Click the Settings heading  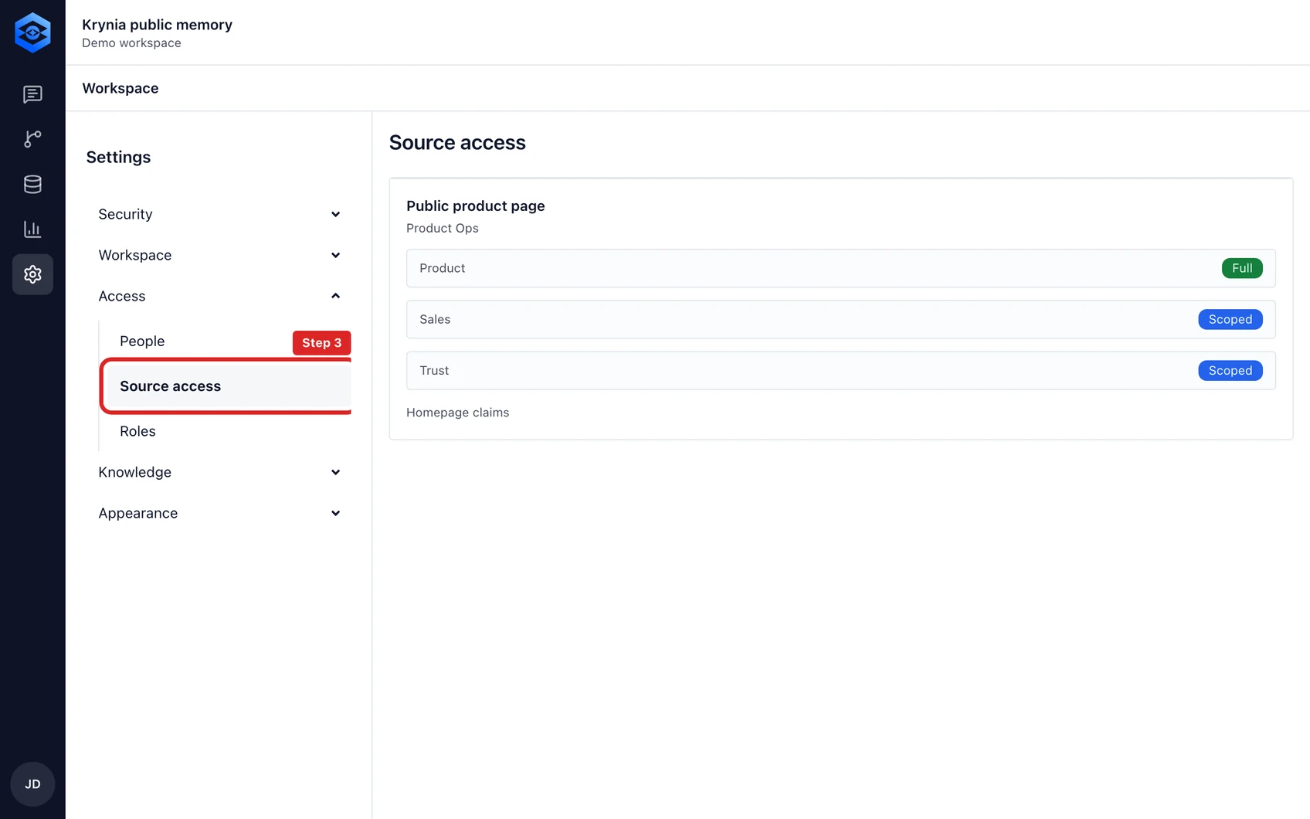pos(118,158)
